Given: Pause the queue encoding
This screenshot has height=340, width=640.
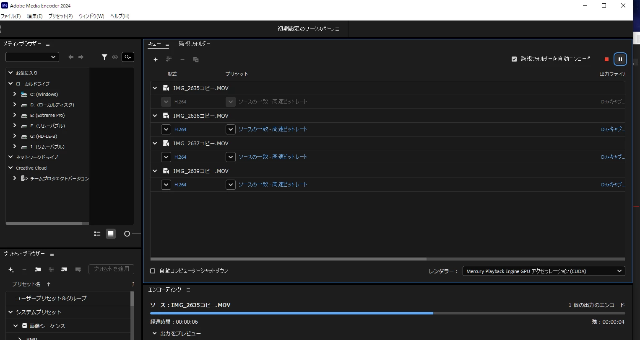Looking at the screenshot, I should (620, 59).
